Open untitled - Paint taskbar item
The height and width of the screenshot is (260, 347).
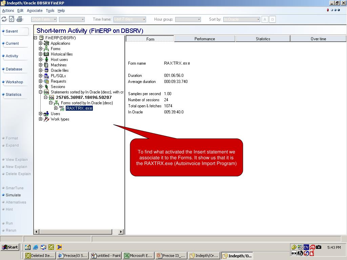point(106,256)
